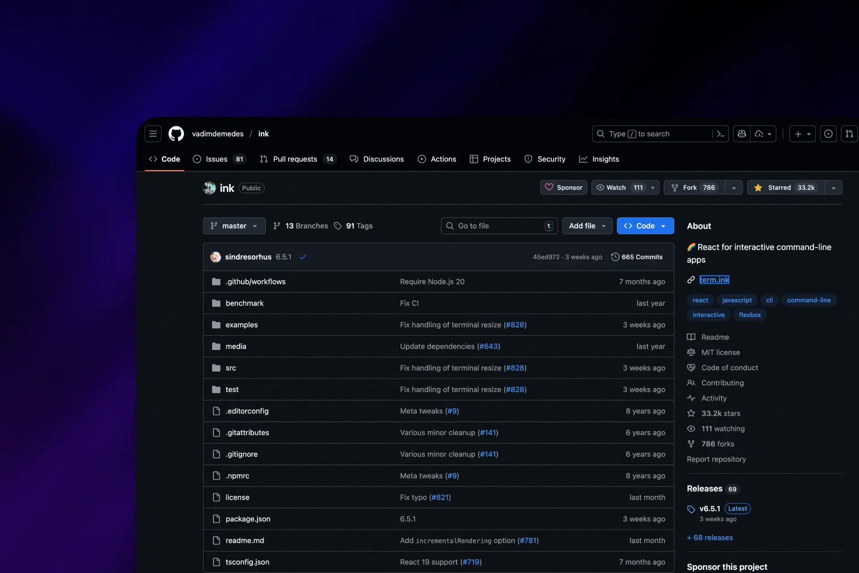Open pull requests icon in header
859x573 pixels.
(x=849, y=134)
